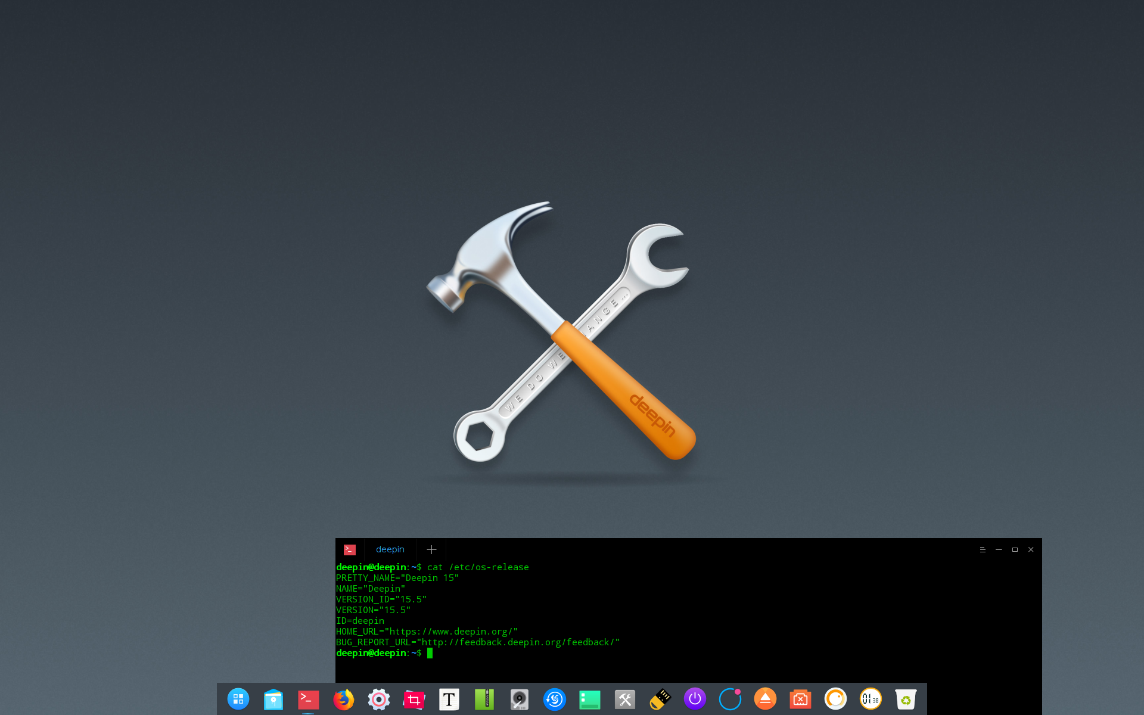Open the Launcher from the dock
Image resolution: width=1144 pixels, height=715 pixels.
238,699
